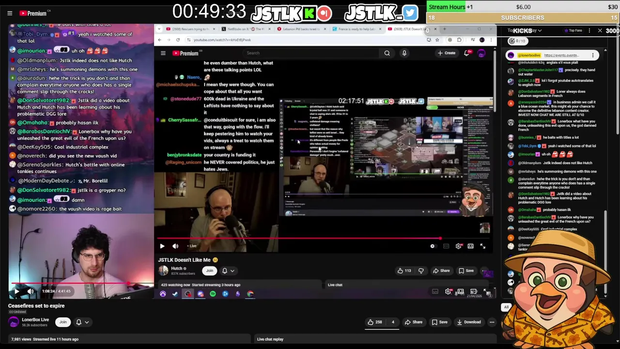Open chat options three-dot menu
Image resolution: width=620 pixels, height=349 pixels.
[x=589, y=31]
